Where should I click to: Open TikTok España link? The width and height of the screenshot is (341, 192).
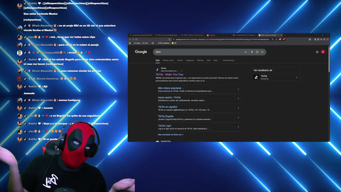coord(166,116)
